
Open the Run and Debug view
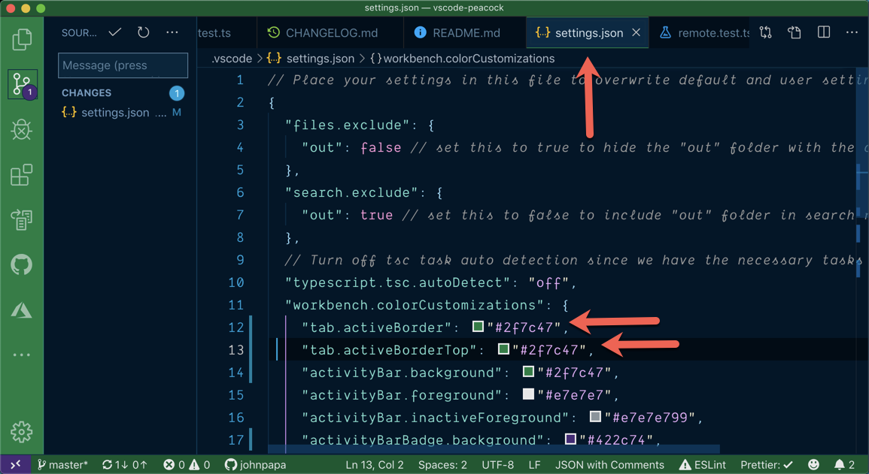pos(22,129)
